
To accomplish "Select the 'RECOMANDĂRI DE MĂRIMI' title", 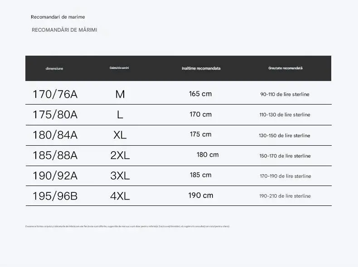I will [64, 30].
